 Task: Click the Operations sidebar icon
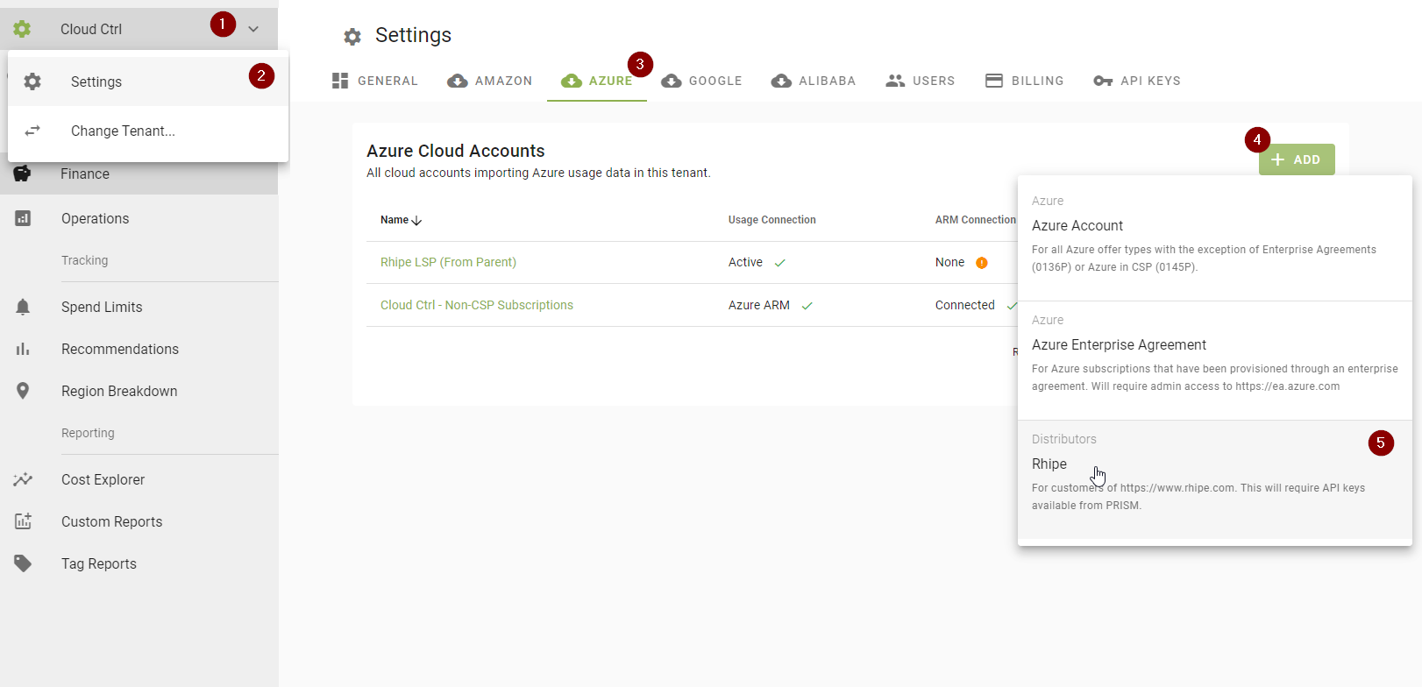point(23,218)
